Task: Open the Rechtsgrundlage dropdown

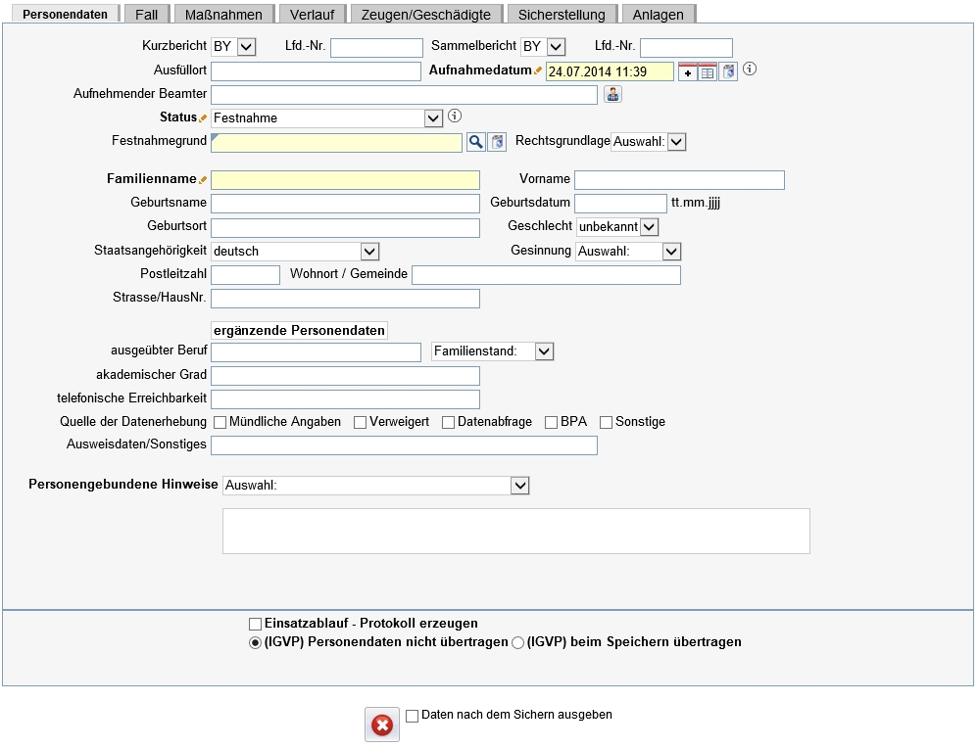Action: [648, 142]
